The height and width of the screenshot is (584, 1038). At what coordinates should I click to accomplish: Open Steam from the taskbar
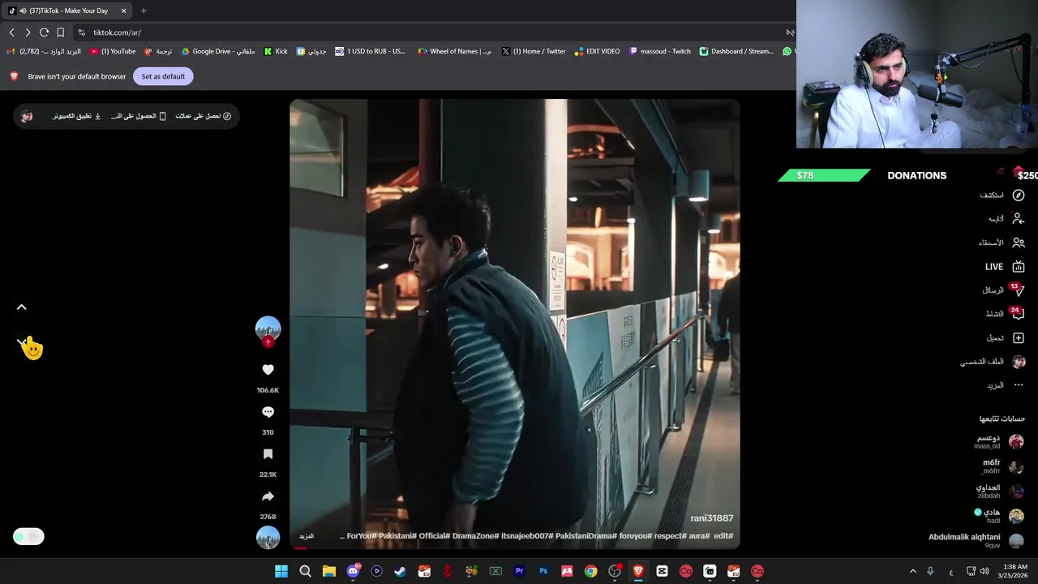point(401,571)
